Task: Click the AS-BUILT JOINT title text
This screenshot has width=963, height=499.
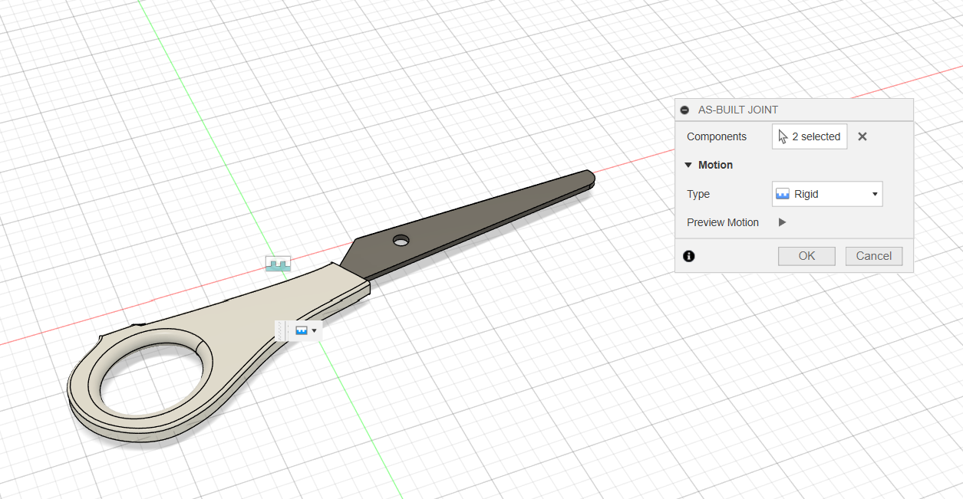Action: pos(738,110)
